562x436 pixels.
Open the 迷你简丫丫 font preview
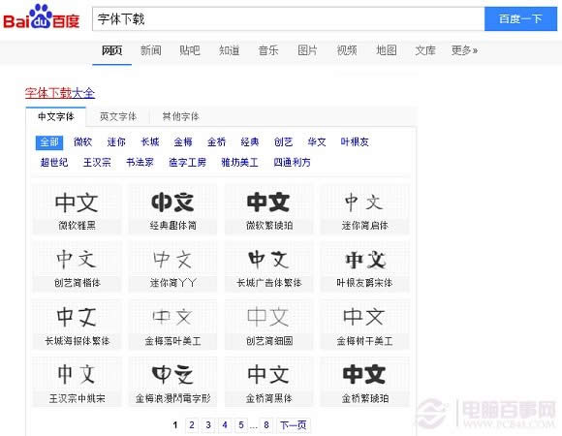pos(172,266)
